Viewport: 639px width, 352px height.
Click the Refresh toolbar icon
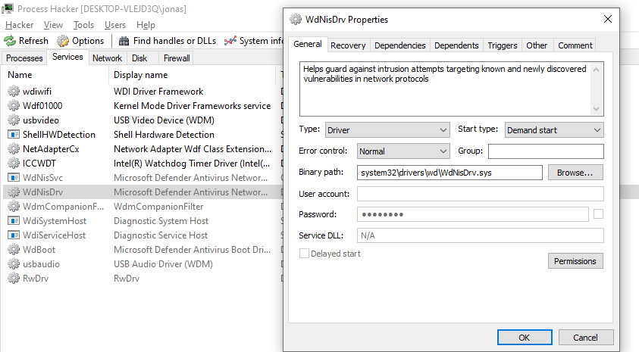click(x=9, y=41)
